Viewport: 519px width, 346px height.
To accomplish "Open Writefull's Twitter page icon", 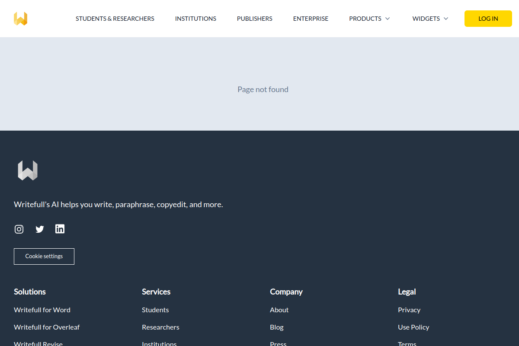I will (40, 229).
